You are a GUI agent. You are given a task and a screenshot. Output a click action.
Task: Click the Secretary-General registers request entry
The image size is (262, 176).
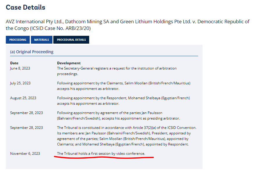(x=117, y=71)
